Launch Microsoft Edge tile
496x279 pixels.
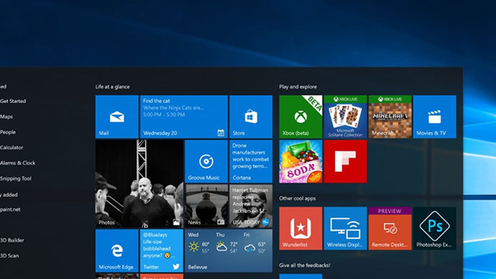coord(117,250)
